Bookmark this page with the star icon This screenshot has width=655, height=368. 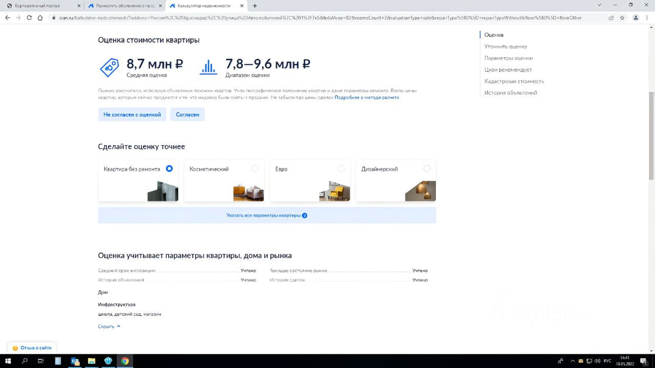pyautogui.click(x=622, y=17)
